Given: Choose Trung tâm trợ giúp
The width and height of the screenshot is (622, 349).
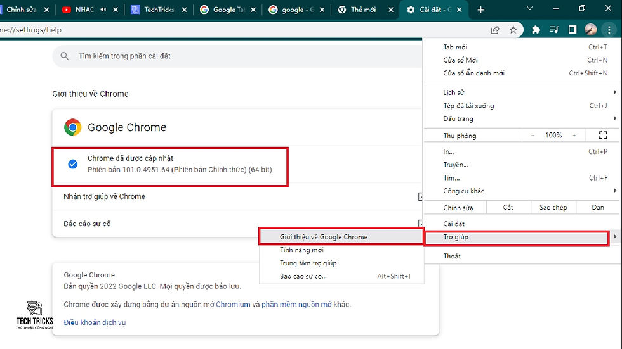Looking at the screenshot, I should coord(341,263).
